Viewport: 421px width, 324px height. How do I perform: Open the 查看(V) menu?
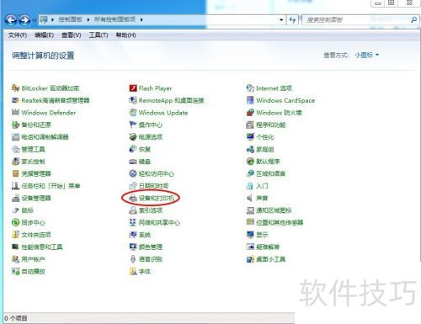[x=72, y=35]
